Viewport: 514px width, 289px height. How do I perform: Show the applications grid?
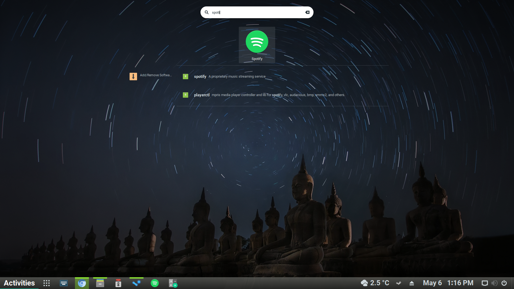(x=47, y=283)
